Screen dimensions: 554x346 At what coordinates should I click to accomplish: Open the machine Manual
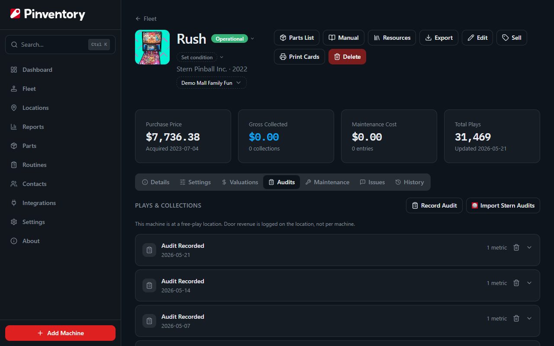coord(344,38)
